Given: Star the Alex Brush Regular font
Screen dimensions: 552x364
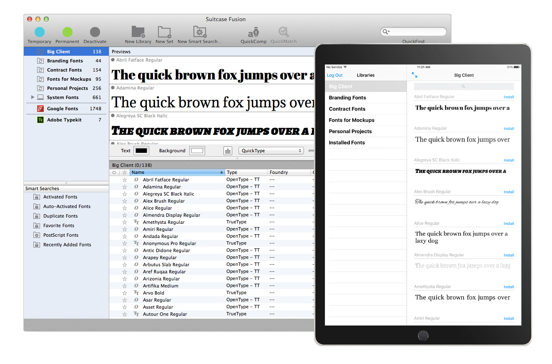Looking at the screenshot, I should pos(124,201).
